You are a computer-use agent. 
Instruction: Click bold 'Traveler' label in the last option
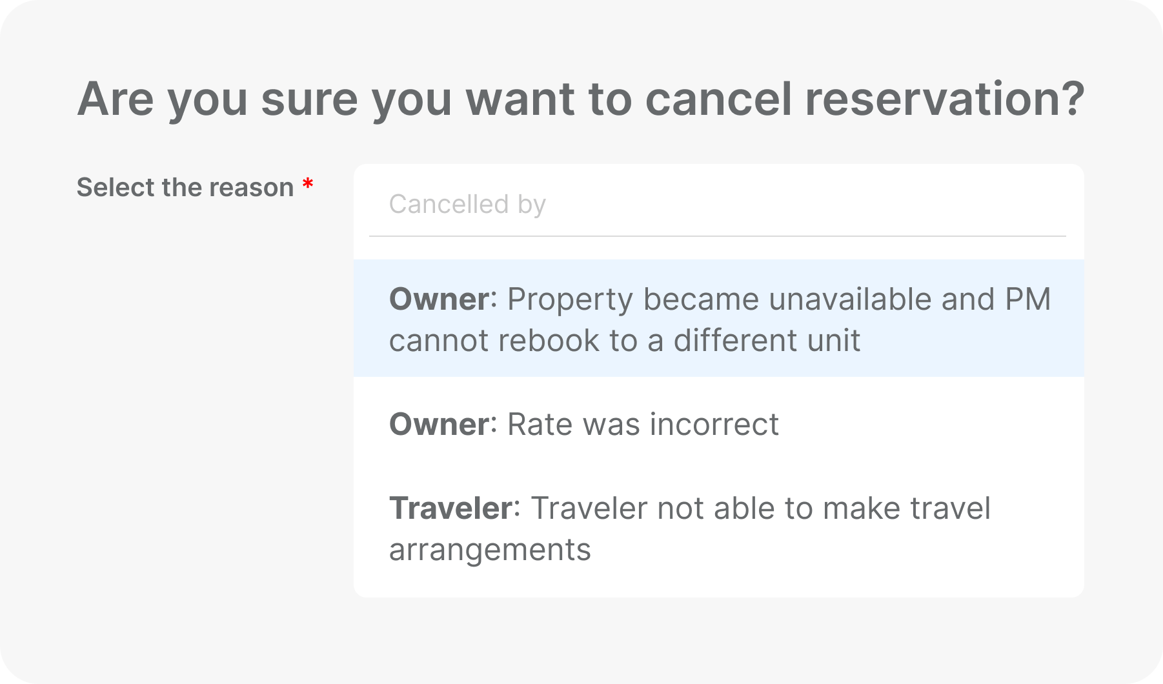pos(450,508)
